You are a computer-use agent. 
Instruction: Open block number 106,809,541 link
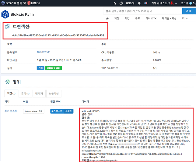tap(44, 52)
